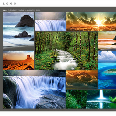The width and height of the screenshot is (116, 116).
Task: Filter gallery by PHOTOGRAPHY
Action: point(13,10)
